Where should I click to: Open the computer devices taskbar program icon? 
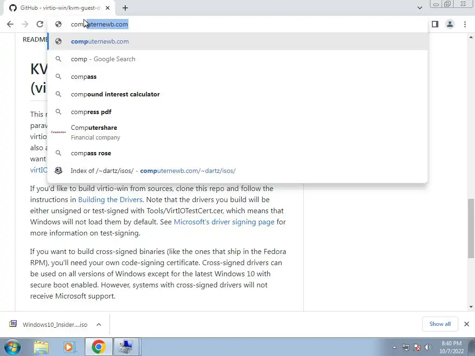pos(126,347)
